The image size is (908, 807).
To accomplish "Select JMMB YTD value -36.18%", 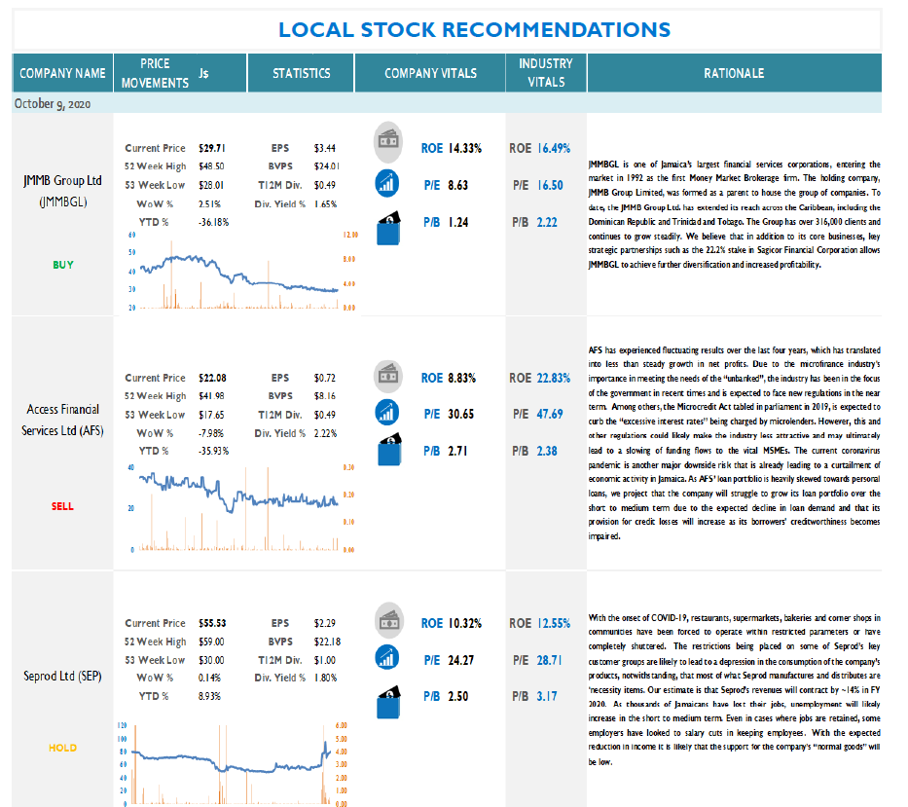I will coord(214,222).
